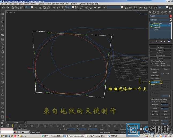Screen dimensions: 173x138
Task: Select the Linear vertex type radio
Action: (152, 63)
